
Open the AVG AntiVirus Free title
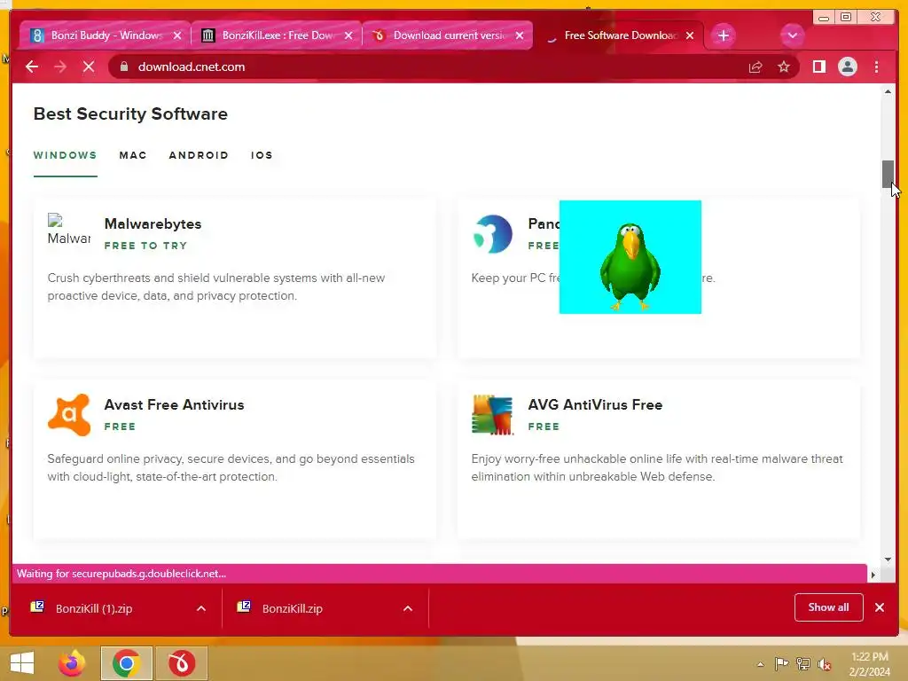coord(595,404)
